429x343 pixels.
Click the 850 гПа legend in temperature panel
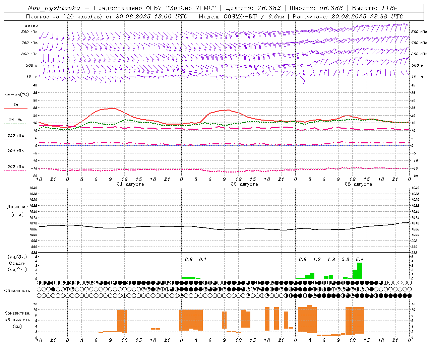pyautogui.click(x=16, y=136)
